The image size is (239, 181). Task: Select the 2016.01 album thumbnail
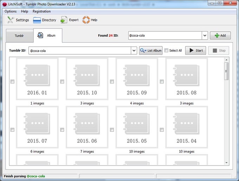[37, 79]
